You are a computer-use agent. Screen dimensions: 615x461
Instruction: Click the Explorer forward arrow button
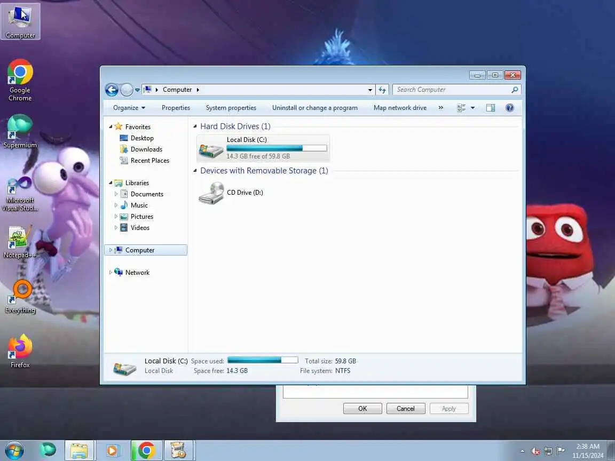127,90
